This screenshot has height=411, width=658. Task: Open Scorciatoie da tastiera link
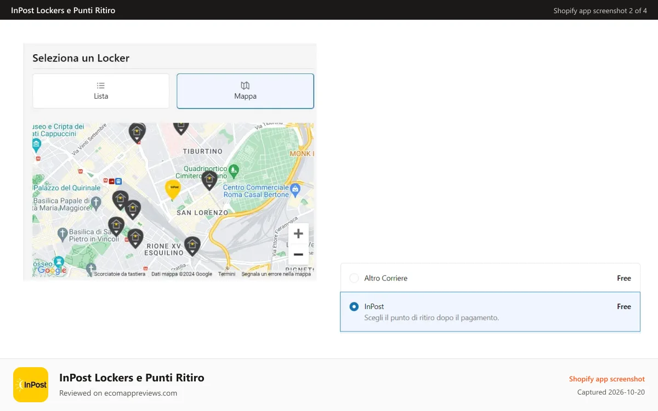click(120, 274)
